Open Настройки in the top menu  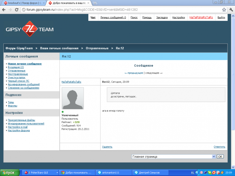pyautogui.click(x=179, y=17)
